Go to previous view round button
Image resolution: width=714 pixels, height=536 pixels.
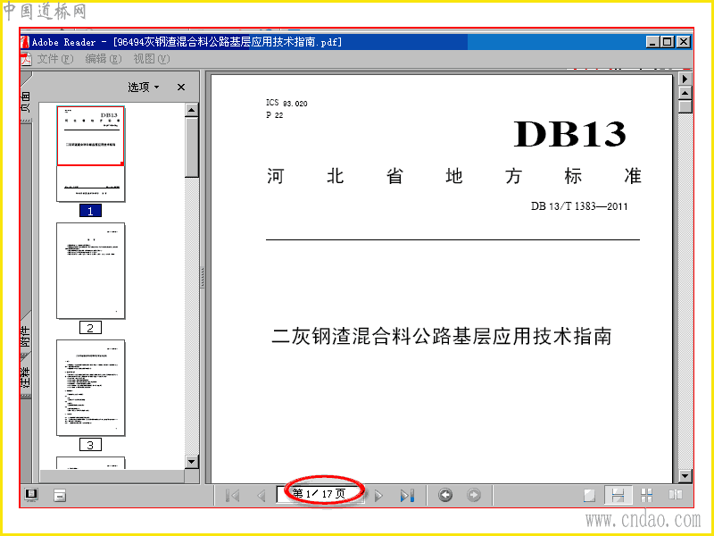pos(445,495)
